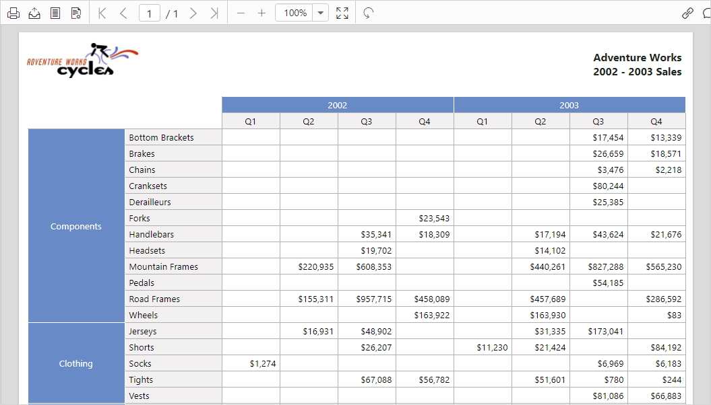Click the $23,543 Forks value
Screen dimensions: 711x405
click(x=434, y=218)
